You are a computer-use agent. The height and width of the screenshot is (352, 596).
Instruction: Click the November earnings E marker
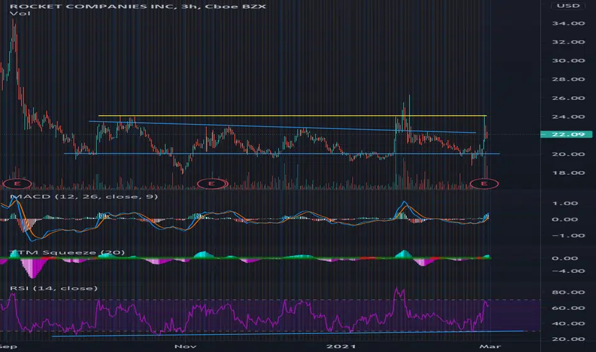point(212,184)
